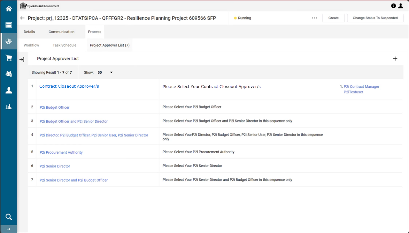The image size is (409, 233).
Task: Collapse the panel using arrow-to-bar icon
Action: coord(22,60)
